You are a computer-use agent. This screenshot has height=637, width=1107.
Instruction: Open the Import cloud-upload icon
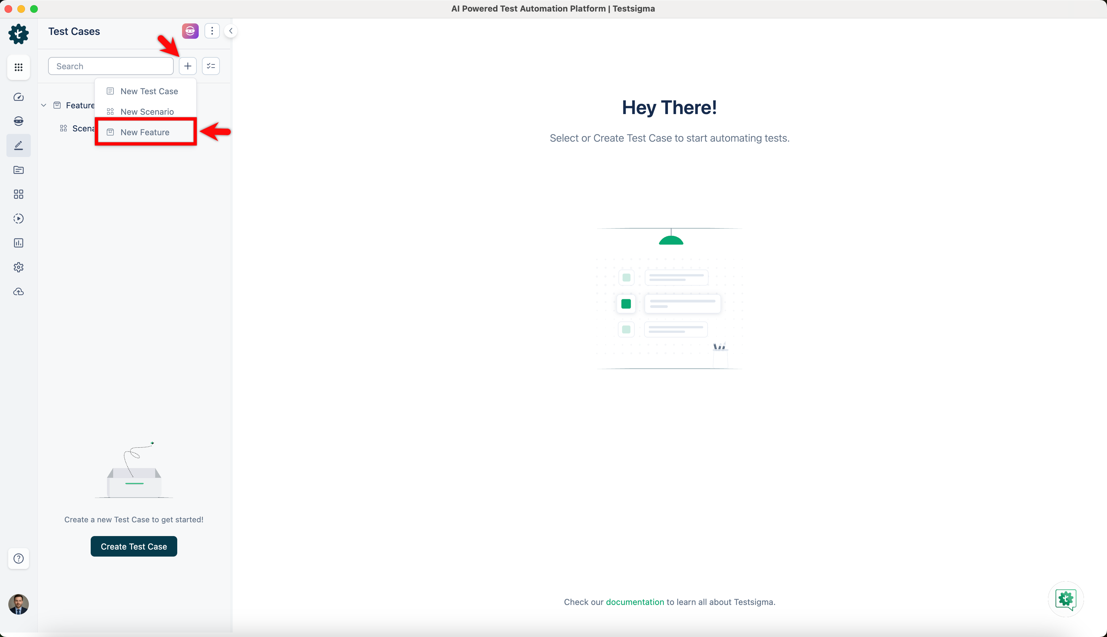pyautogui.click(x=18, y=291)
